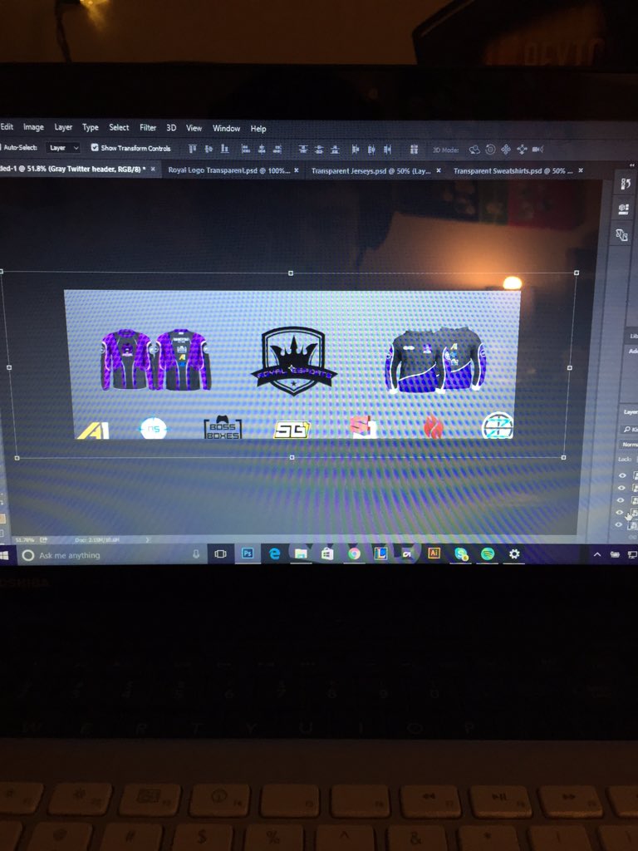Click the Distribute vertical centers icon
Screen dimensions: 638x851
point(319,149)
